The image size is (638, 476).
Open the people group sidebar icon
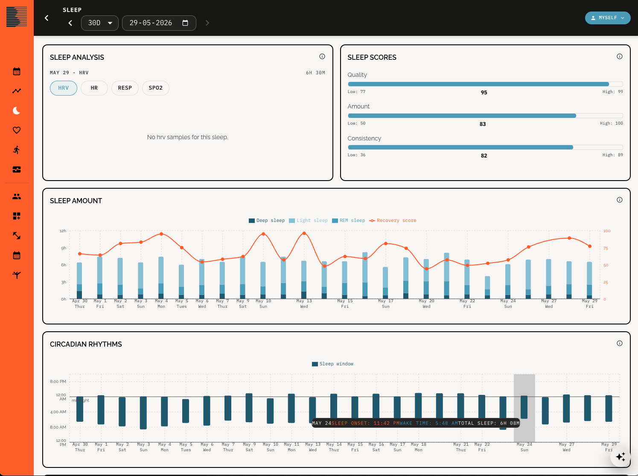17,196
